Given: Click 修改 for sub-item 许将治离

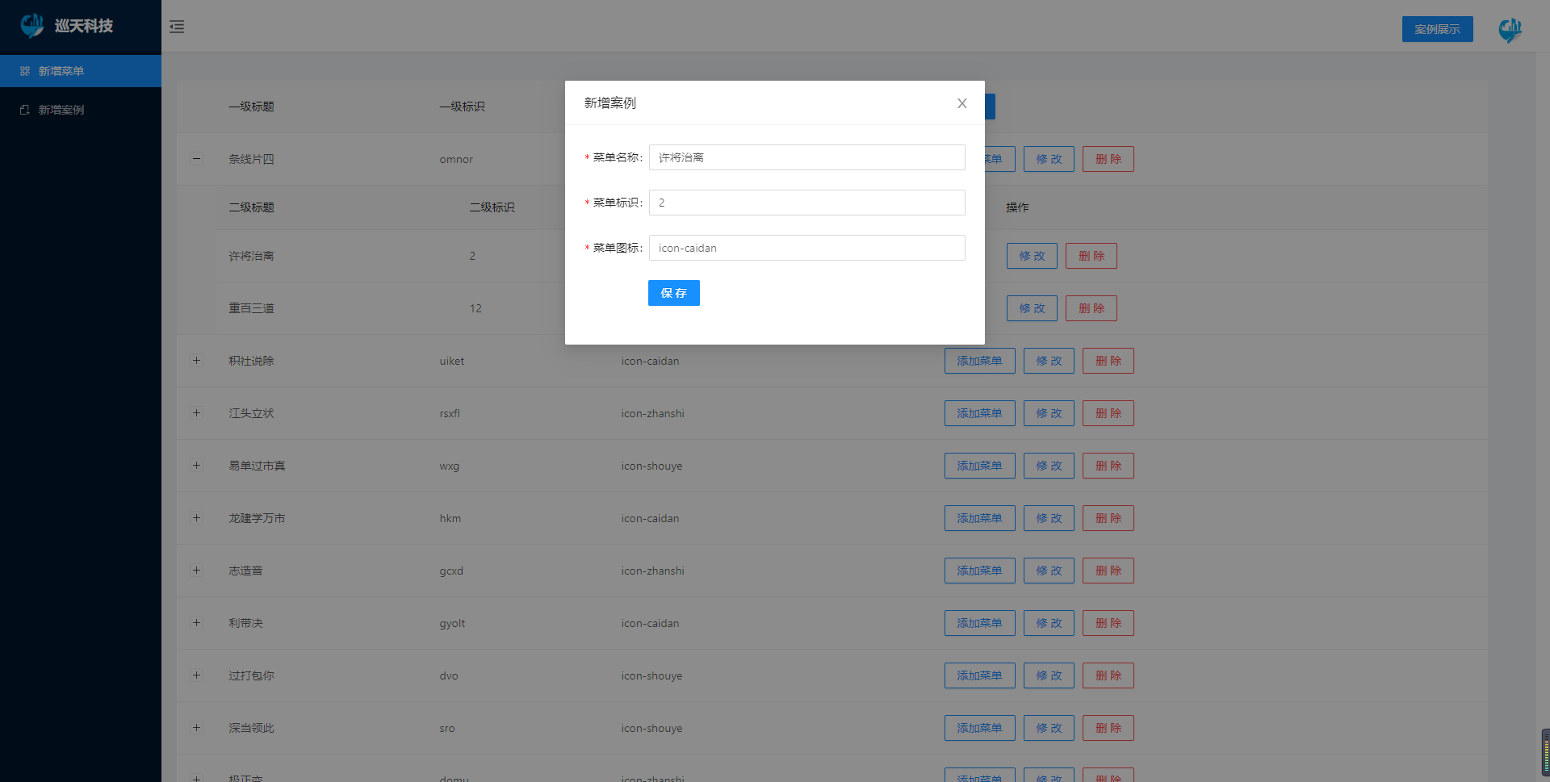Looking at the screenshot, I should tap(1032, 256).
